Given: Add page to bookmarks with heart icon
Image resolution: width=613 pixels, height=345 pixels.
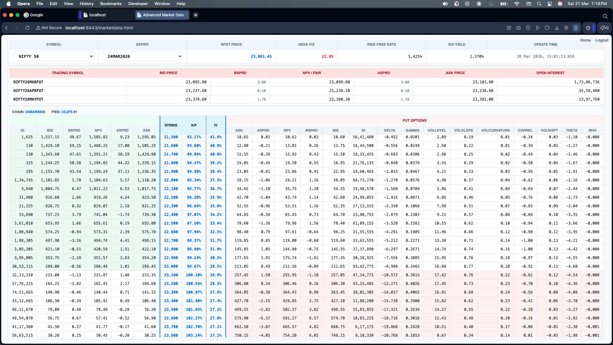Looking at the screenshot, I should click(x=547, y=28).
